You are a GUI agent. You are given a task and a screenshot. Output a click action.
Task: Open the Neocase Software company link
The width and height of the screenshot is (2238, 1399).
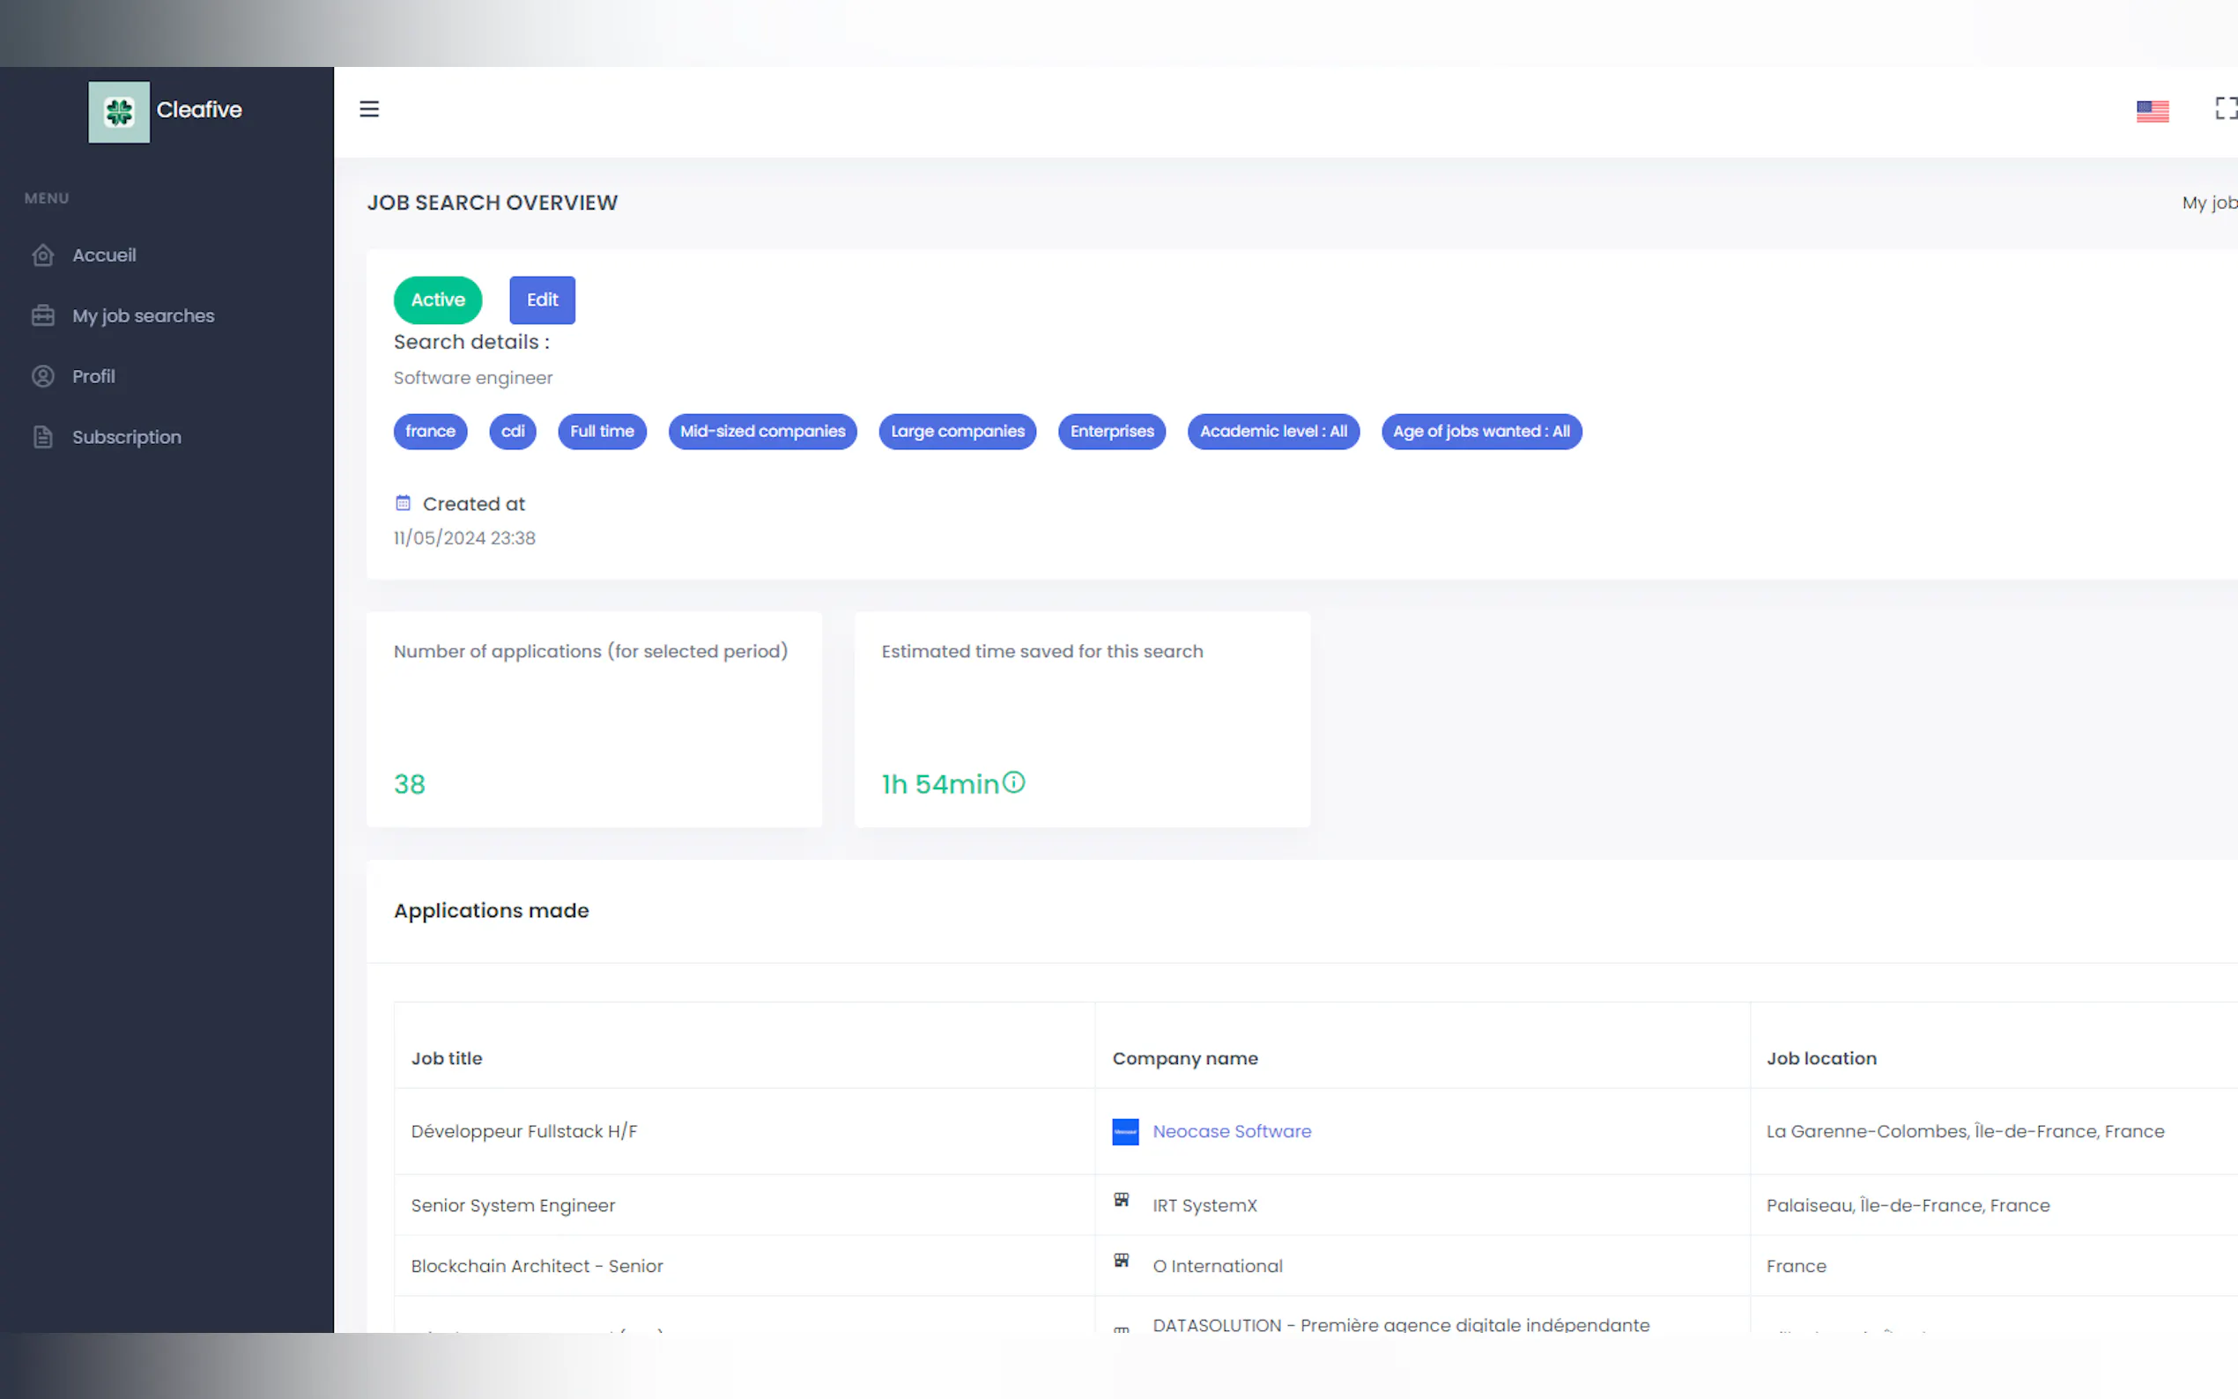[x=1232, y=1131]
